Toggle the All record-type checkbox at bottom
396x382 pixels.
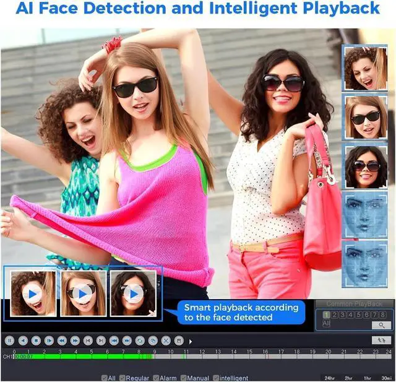click(x=104, y=378)
